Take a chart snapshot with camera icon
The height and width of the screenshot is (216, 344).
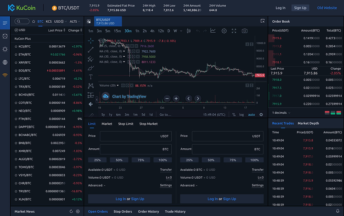(244, 31)
